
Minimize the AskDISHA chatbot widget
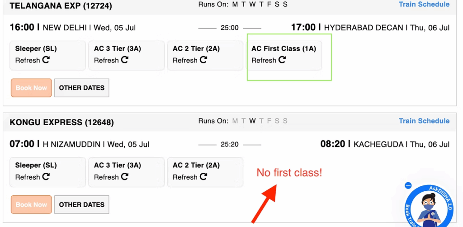tap(408, 185)
